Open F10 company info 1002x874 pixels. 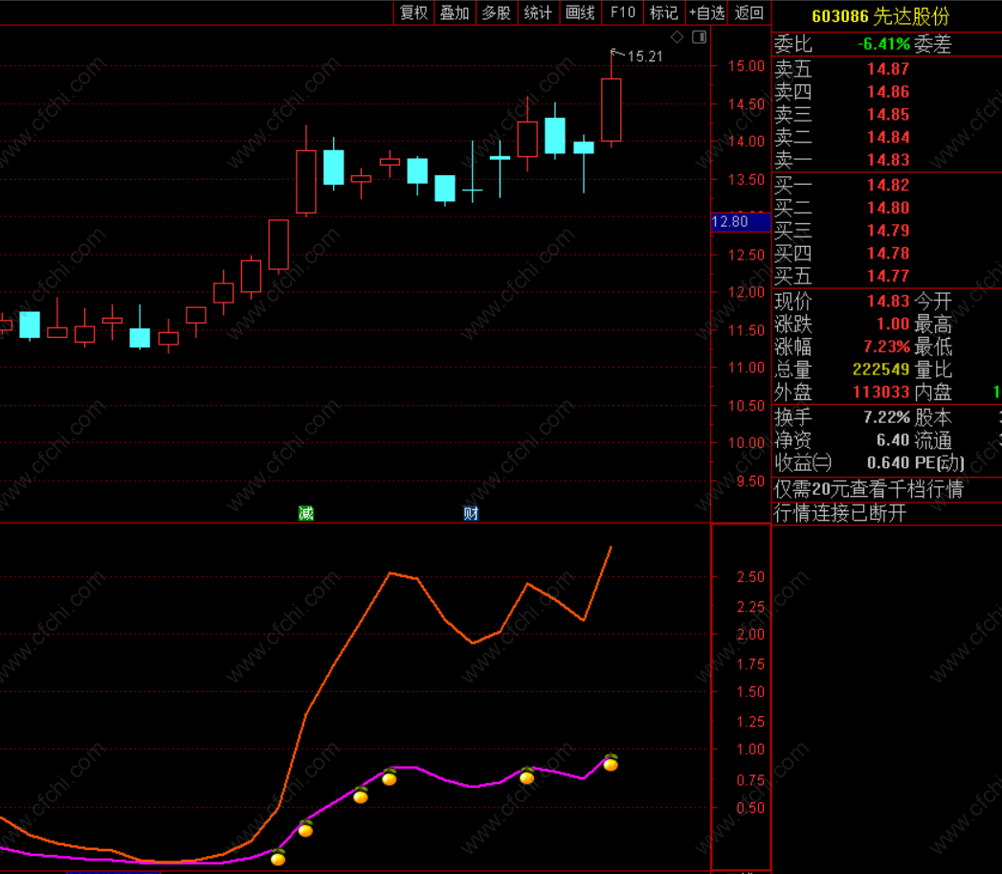pos(622,12)
